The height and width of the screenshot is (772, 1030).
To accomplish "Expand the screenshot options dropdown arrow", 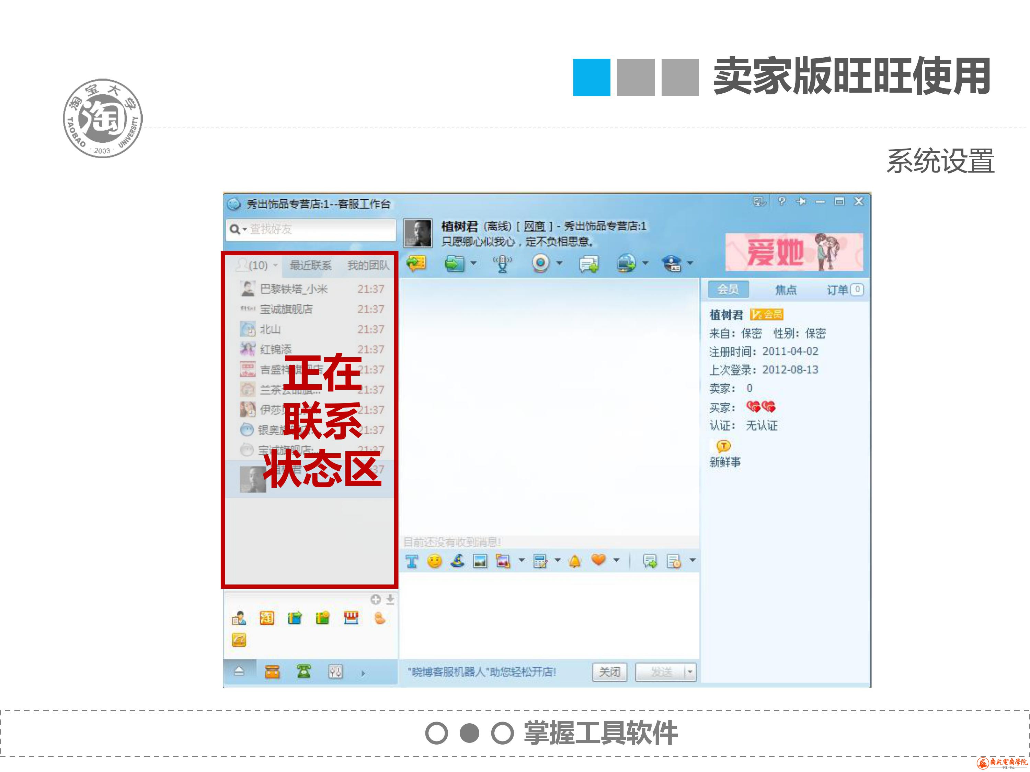I will (x=522, y=560).
